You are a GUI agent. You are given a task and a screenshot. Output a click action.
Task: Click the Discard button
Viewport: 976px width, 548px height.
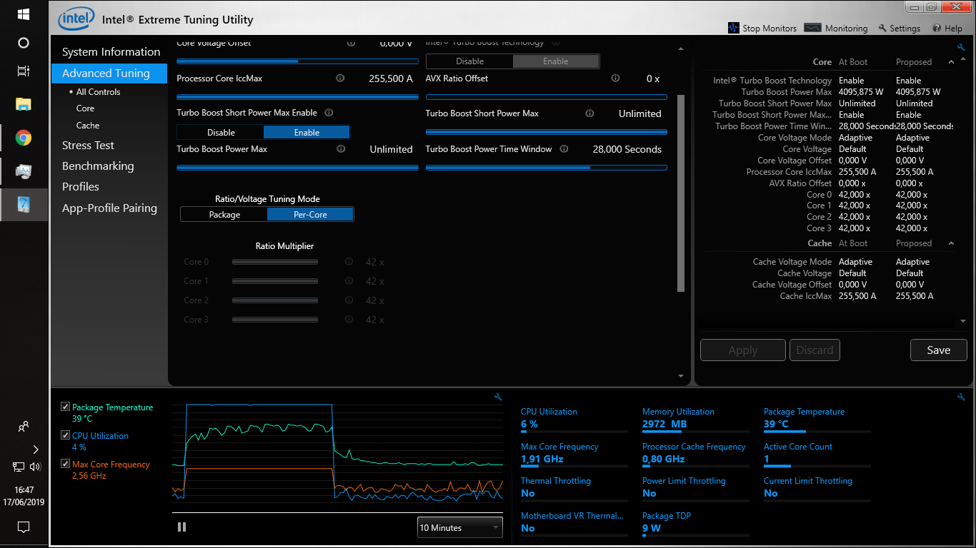point(815,350)
